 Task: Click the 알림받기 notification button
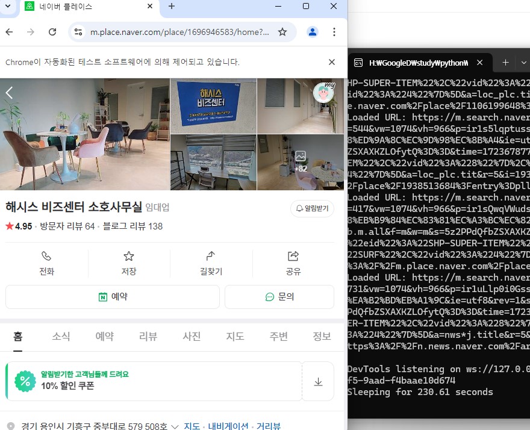pos(313,208)
